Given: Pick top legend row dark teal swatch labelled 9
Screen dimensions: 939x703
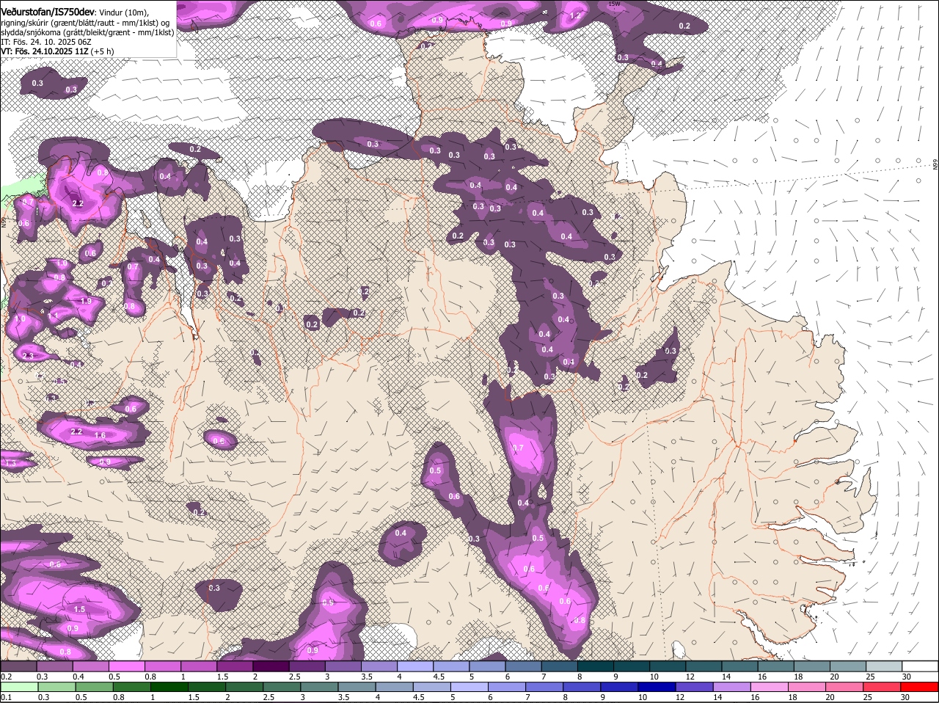Looking at the screenshot, I should tap(632, 666).
